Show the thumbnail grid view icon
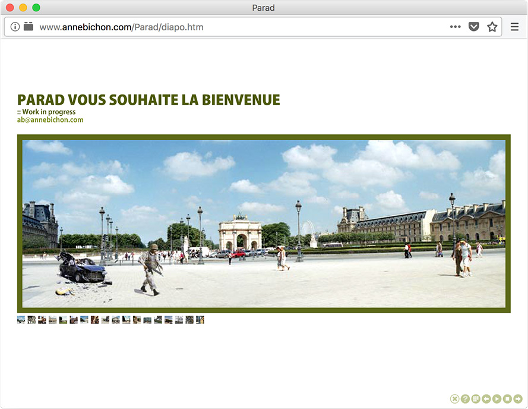Viewport: 528px width, 409px height. click(476, 399)
